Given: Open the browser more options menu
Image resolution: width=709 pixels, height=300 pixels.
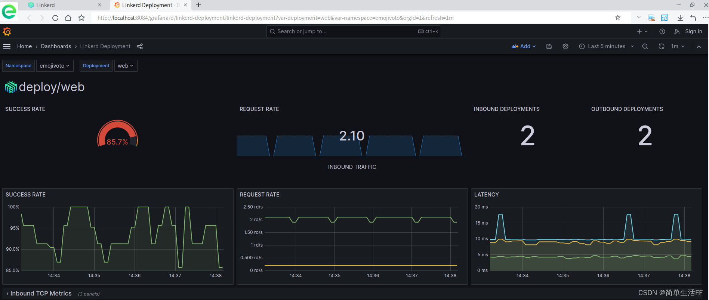Looking at the screenshot, I should tap(705, 18).
